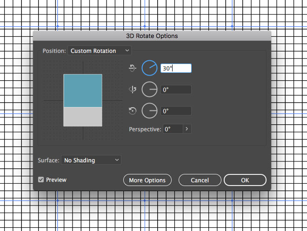Click the blue face of the rotation cube
The height and width of the screenshot is (231, 307).
tap(83, 90)
